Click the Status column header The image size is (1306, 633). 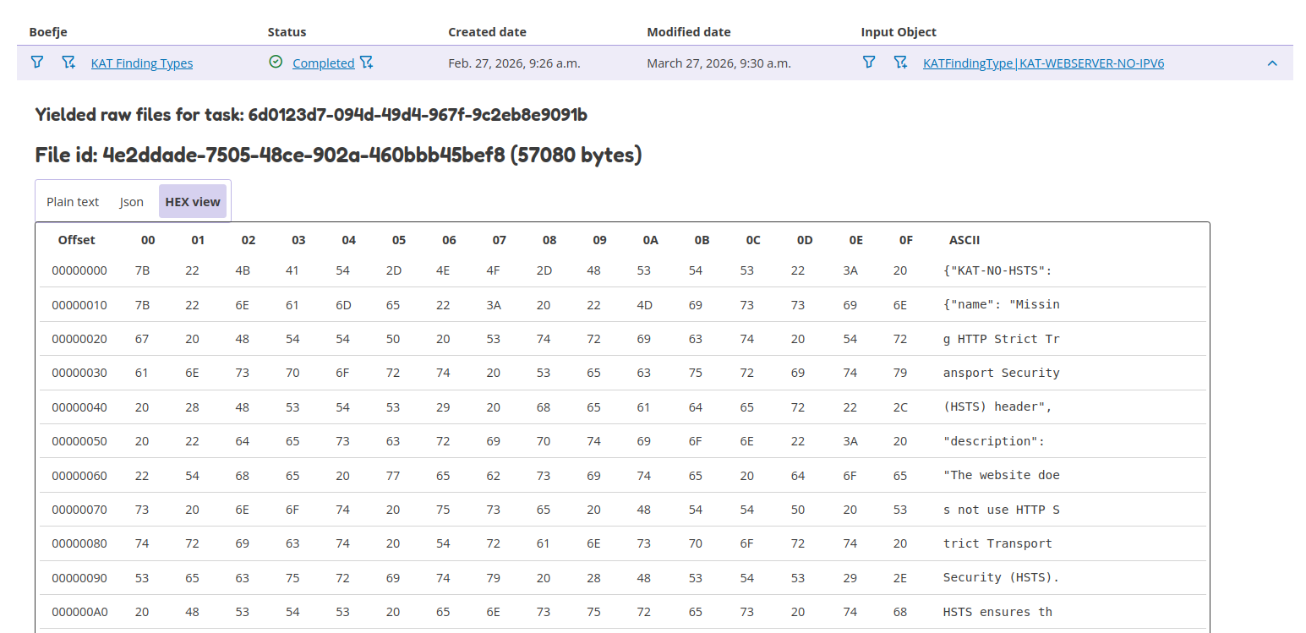pyautogui.click(x=287, y=32)
